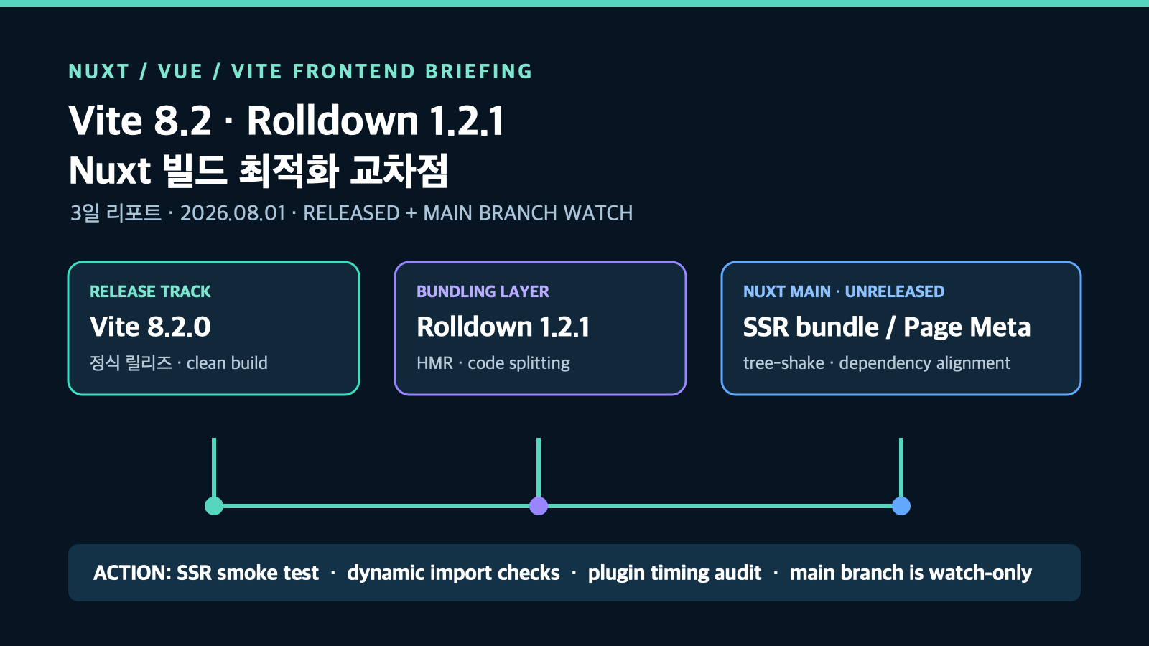Click the '정식 릴리즈 · clean build' text
The width and height of the screenshot is (1149, 646).
(178, 363)
